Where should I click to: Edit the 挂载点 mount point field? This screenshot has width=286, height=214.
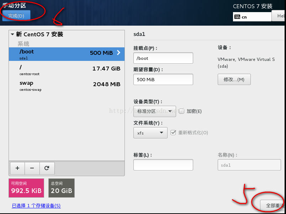163,58
